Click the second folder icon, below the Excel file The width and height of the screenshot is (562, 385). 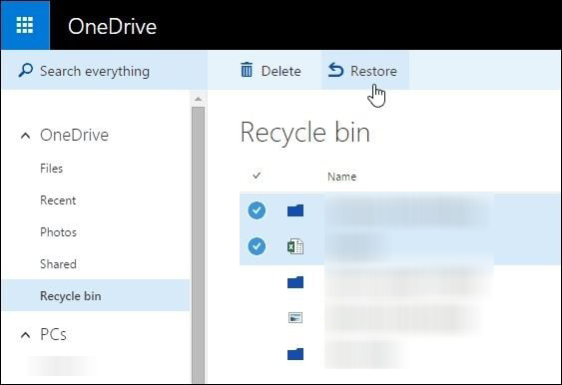[295, 282]
